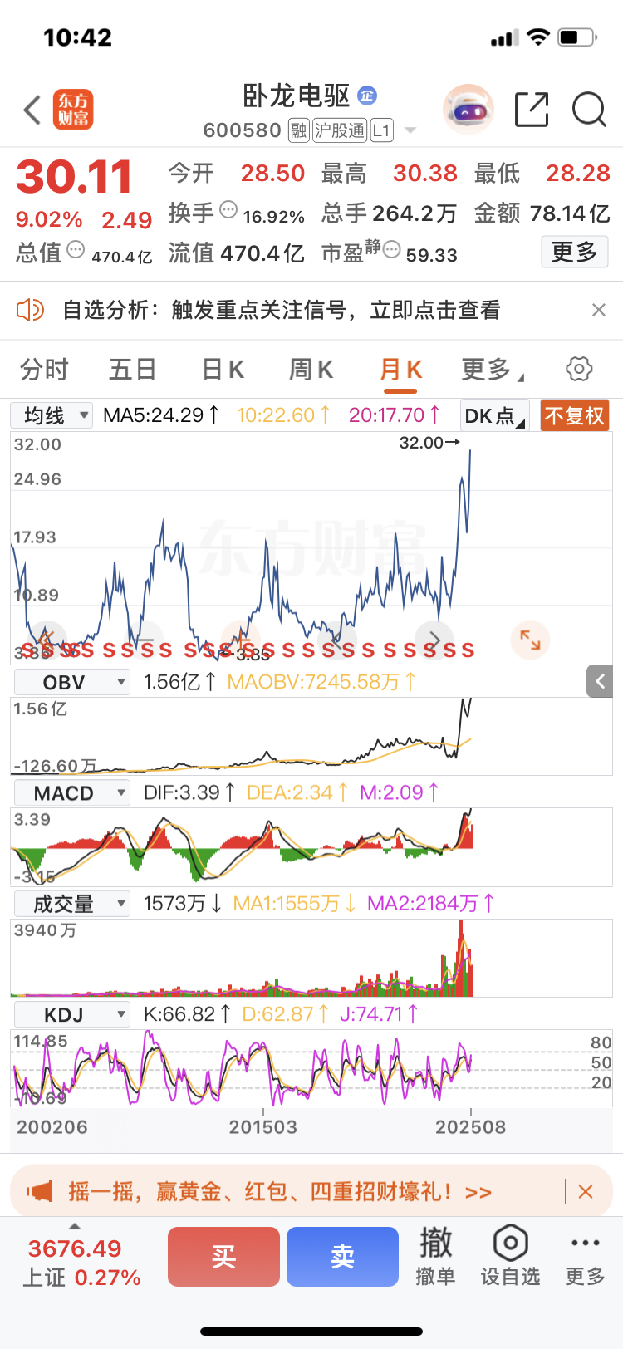
Task: Open bottom 更多 ellipsis menu
Action: (x=585, y=1256)
